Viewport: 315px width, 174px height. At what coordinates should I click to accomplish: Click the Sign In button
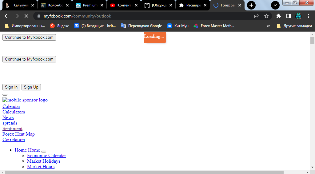(11, 87)
